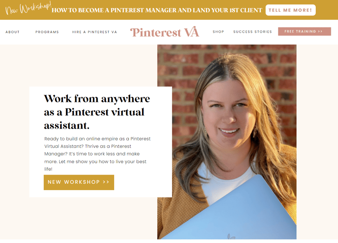Click the Free Training >> button
The height and width of the screenshot is (243, 338).
pos(304,31)
